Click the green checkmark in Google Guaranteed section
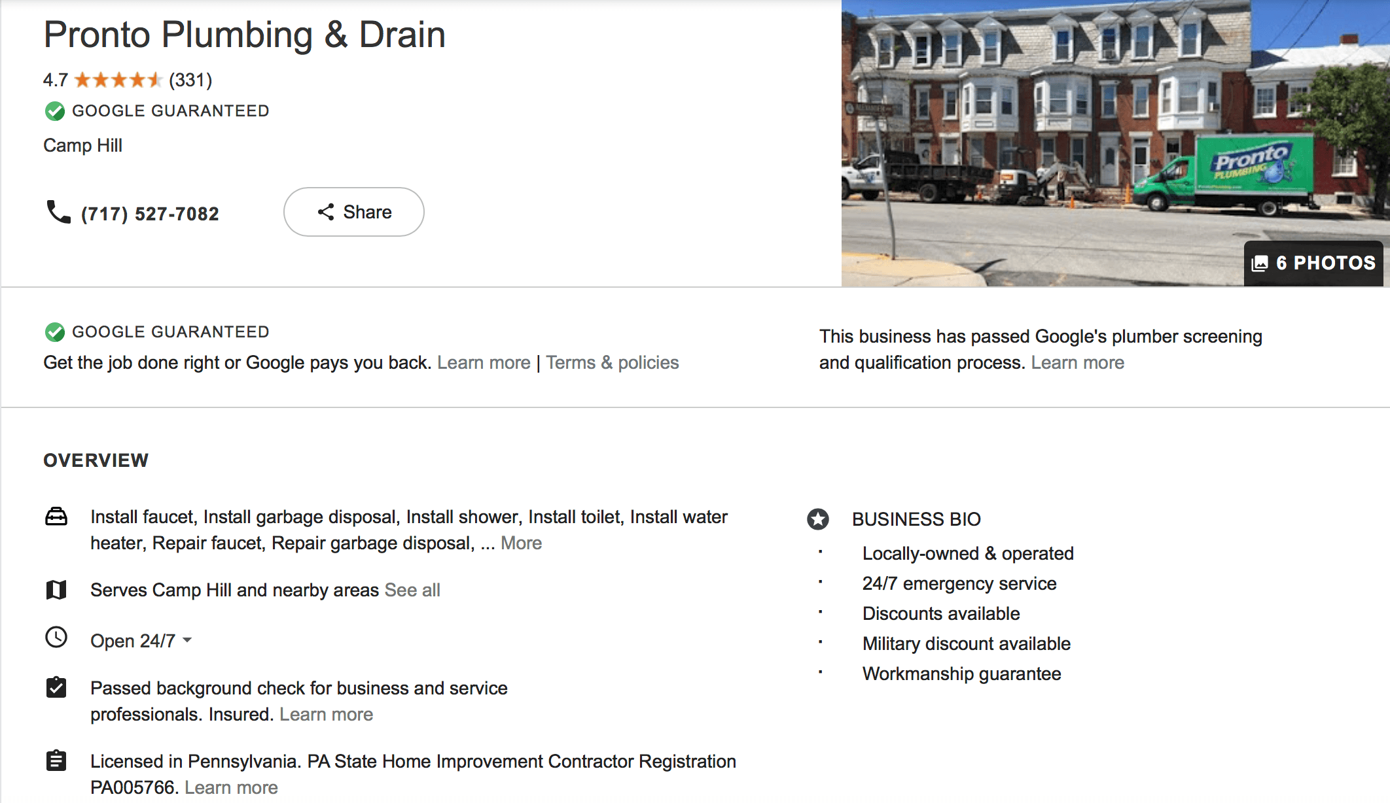The image size is (1390, 803). click(x=55, y=332)
